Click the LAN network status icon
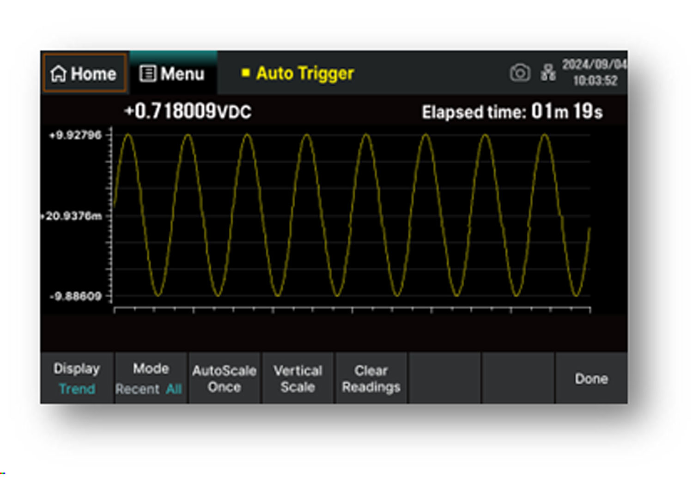This screenshot has height=490, width=693. click(x=548, y=73)
